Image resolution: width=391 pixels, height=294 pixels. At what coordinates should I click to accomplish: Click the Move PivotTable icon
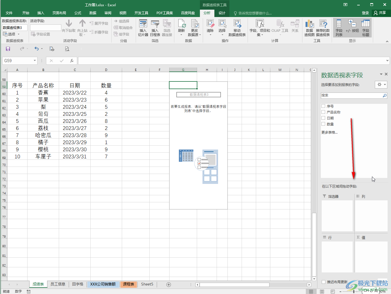point(237,24)
